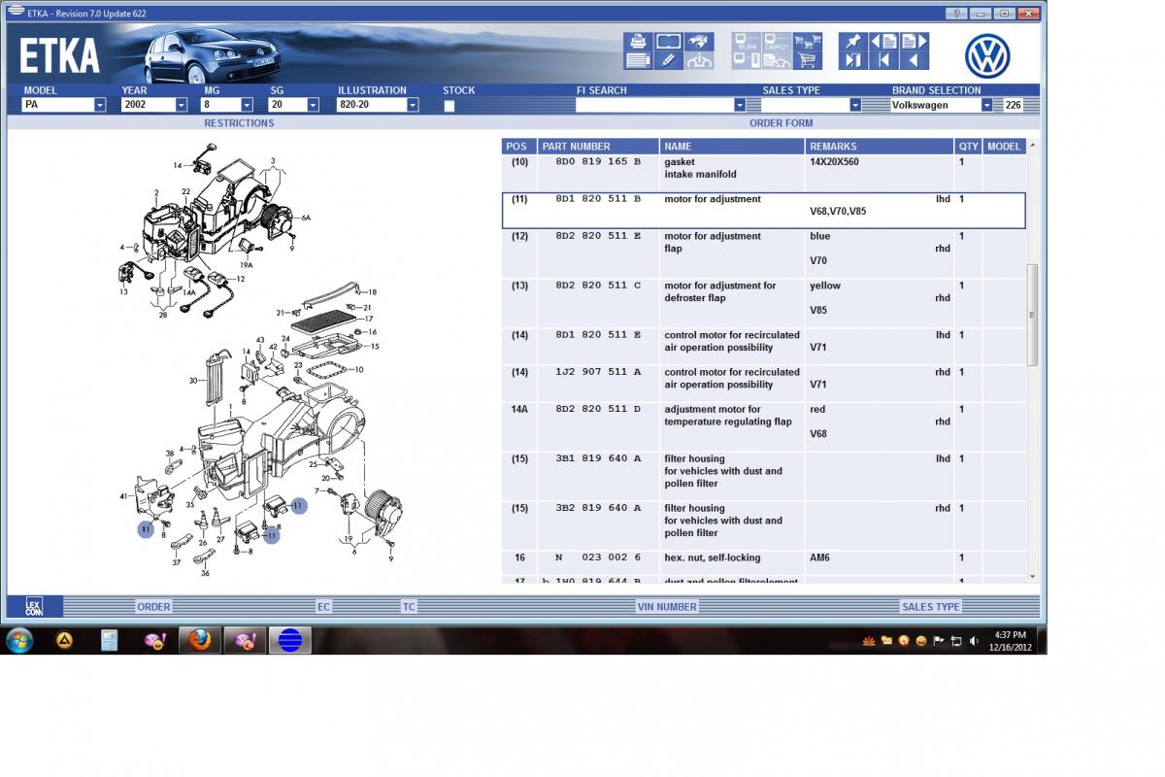Click the pencil edit icon
Screen dimensions: 1165x777
668,60
